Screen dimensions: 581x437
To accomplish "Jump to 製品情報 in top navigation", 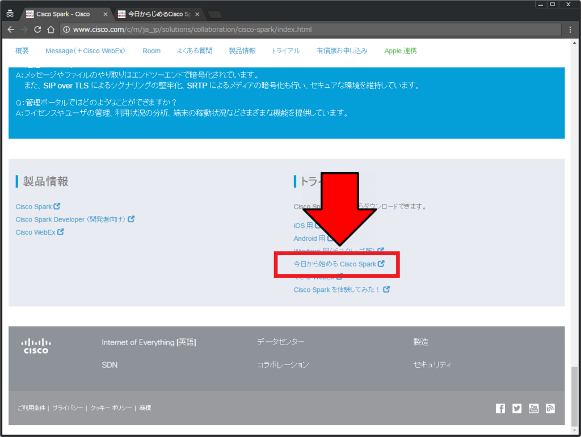I will (242, 50).
